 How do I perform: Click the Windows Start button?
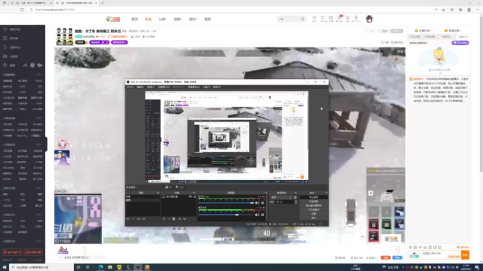(4, 267)
